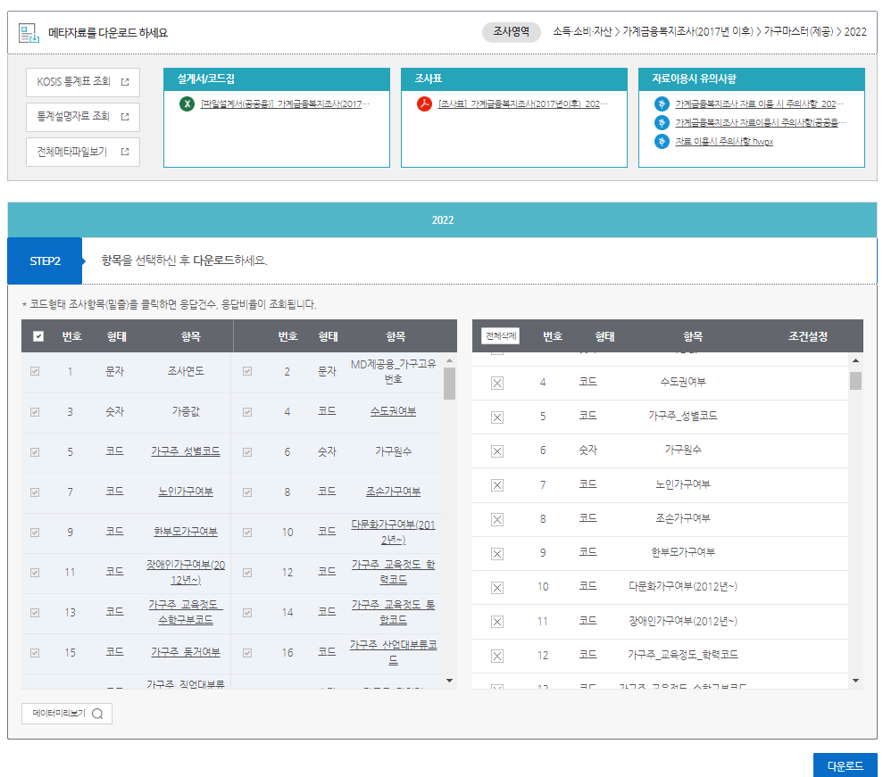
Task: Click down arrow of left list scrollbar
Action: pos(449,681)
